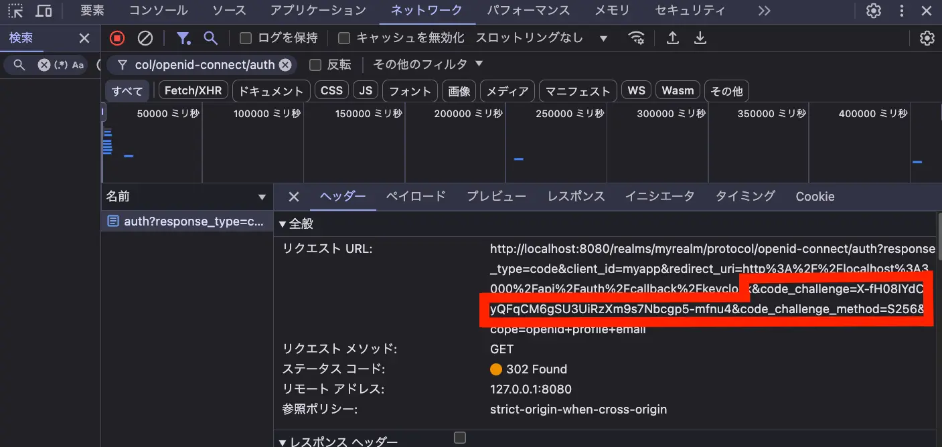Screen dimensions: 942x447
Task: Click the inspect element picker icon
Action: click(15, 11)
